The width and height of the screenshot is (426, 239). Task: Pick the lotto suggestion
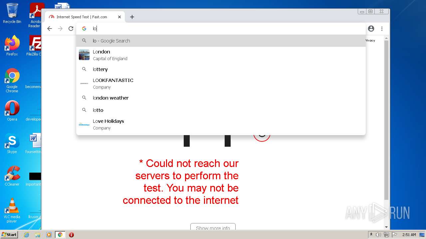[x=221, y=110]
